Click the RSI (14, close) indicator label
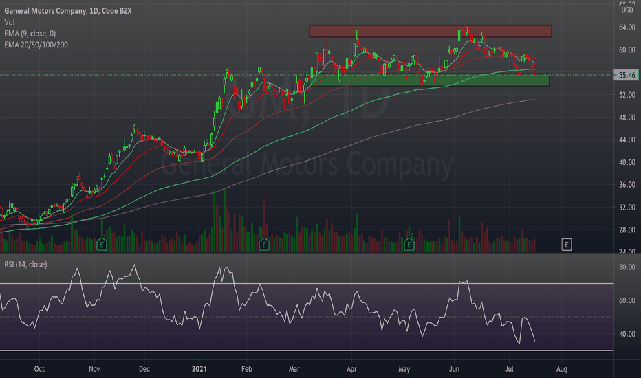 coord(25,265)
